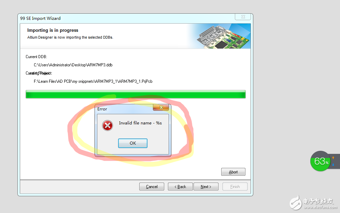This screenshot has height=213, width=340.
Task: Click the green import progress bar
Action: [x=136, y=94]
